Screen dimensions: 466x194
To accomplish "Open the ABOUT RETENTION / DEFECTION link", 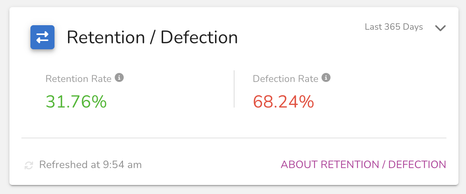I will [363, 165].
